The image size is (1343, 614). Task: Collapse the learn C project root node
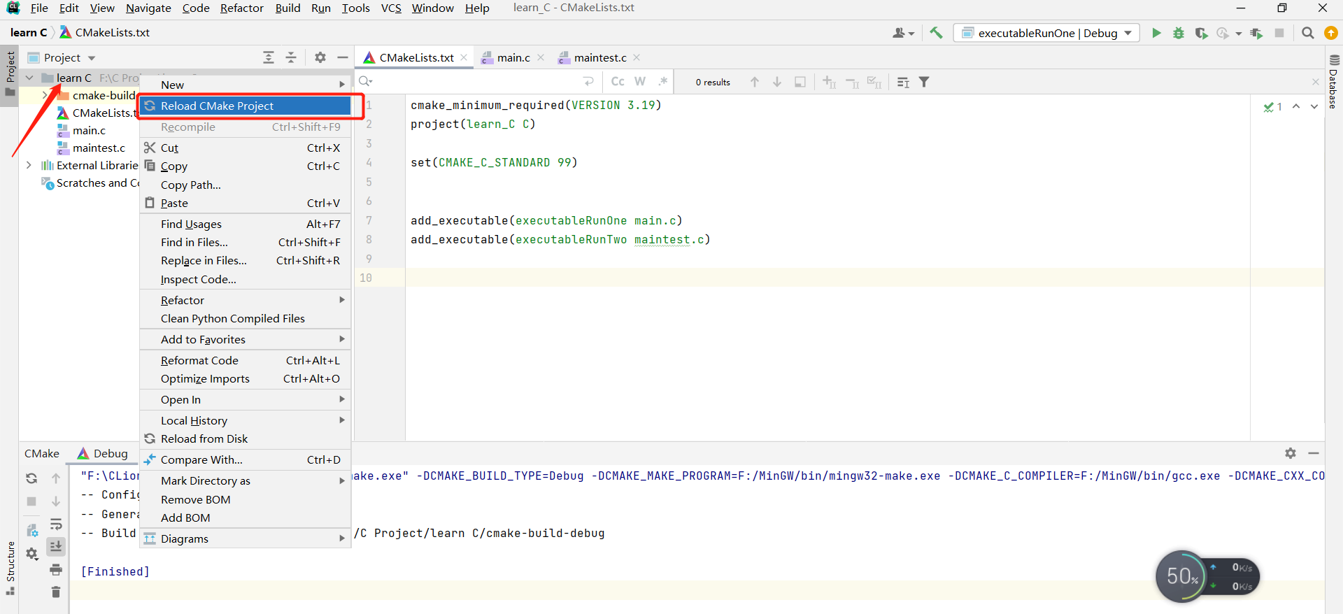tap(29, 78)
